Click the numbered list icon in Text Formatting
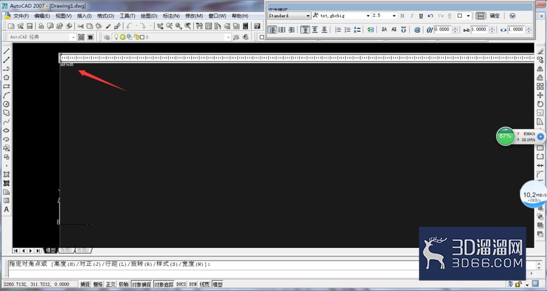Viewport: 547px width, 291px height. [338, 30]
